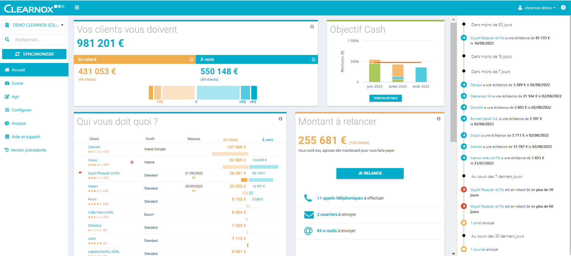Click arrow icon for Descamps SA échéance
The image size is (571, 256).
click(x=464, y=96)
